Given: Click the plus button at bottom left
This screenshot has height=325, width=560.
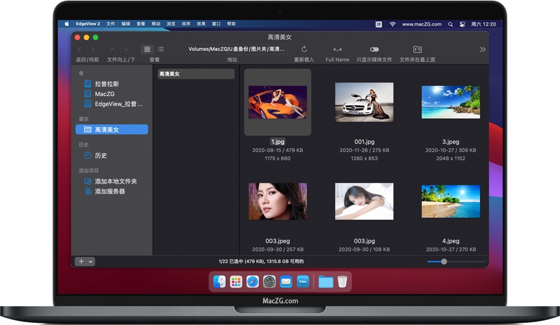Looking at the screenshot, I should point(81,262).
